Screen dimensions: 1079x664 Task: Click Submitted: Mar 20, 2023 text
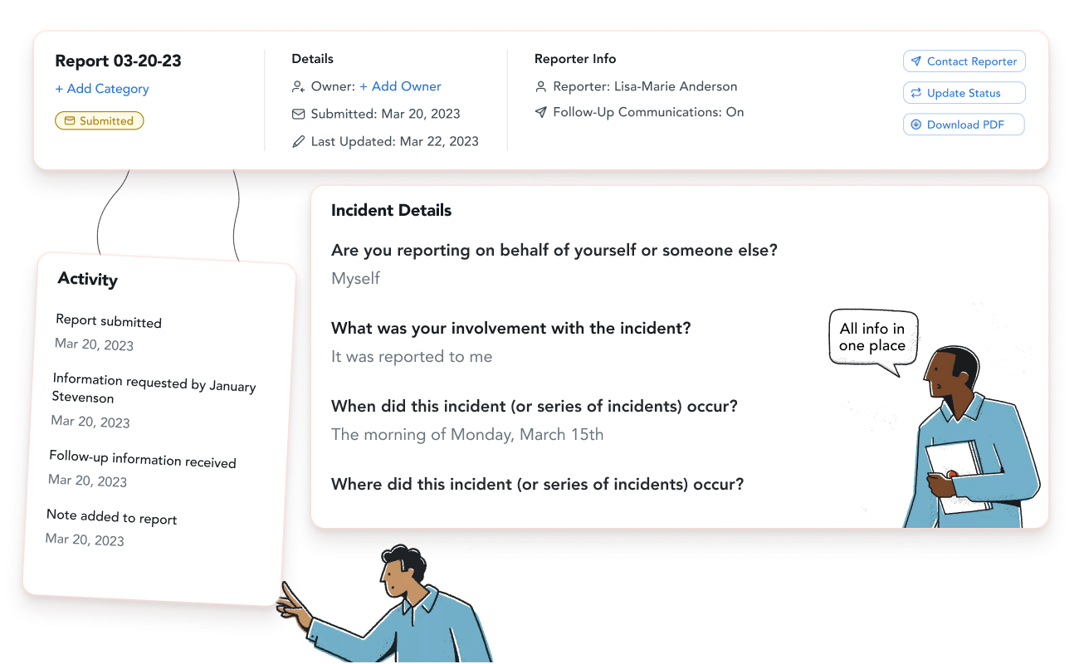(x=385, y=114)
